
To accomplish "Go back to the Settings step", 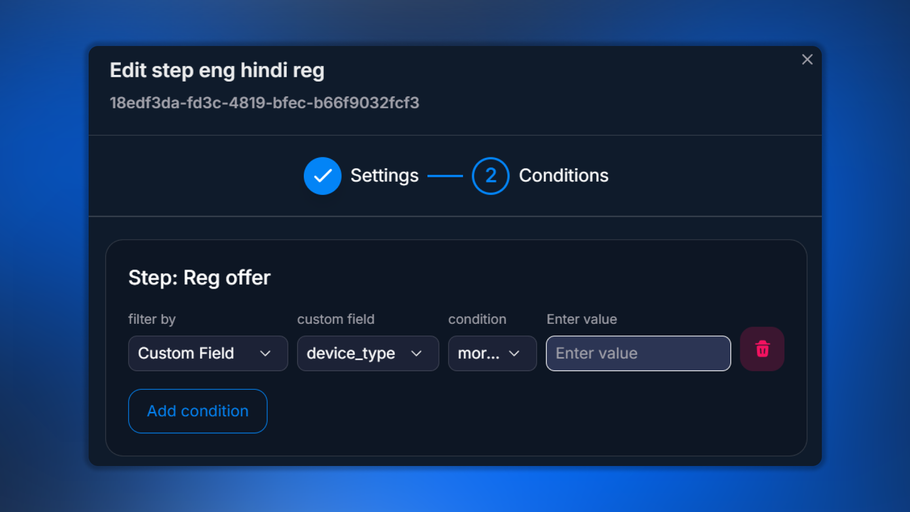I will tap(384, 175).
